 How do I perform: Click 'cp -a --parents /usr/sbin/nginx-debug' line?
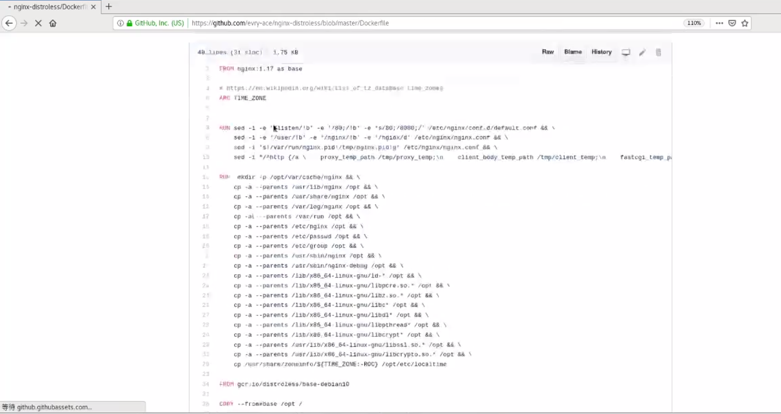point(318,266)
